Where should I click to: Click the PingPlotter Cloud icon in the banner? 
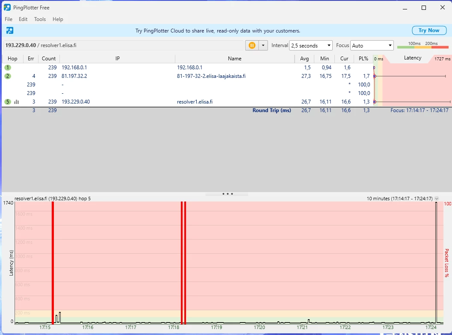coord(10,30)
